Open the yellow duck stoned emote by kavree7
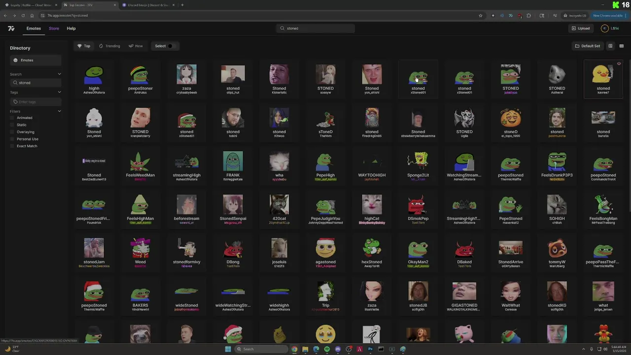The height and width of the screenshot is (355, 631). 603,79
